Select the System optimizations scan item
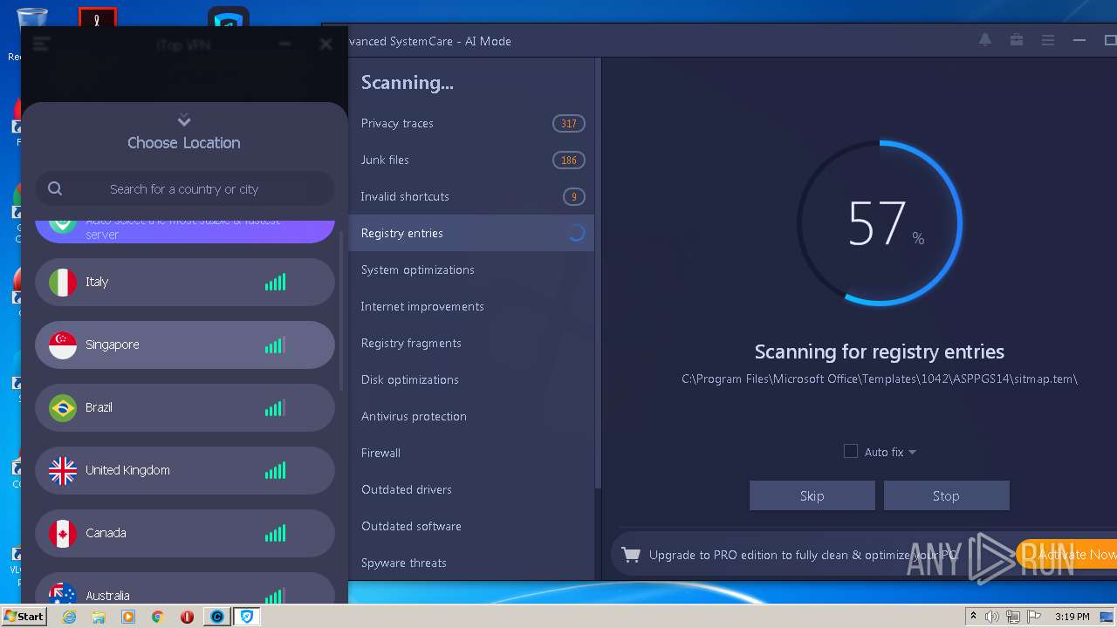Image resolution: width=1117 pixels, height=628 pixels. click(471, 270)
